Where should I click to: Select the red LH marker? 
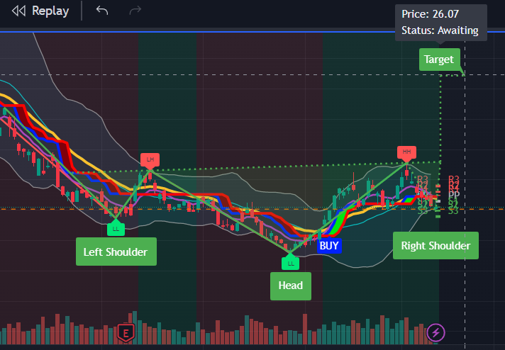pyautogui.click(x=150, y=159)
